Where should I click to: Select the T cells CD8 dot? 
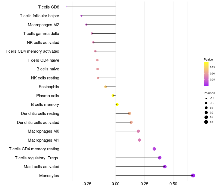point(67,7)
